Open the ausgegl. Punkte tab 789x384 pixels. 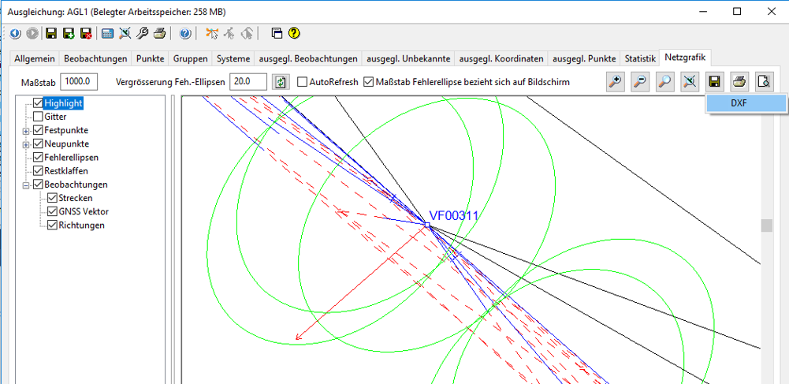pos(584,59)
